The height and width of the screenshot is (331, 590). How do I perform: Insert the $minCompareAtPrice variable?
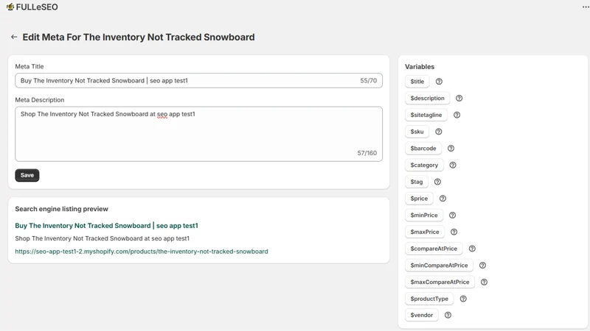click(439, 265)
